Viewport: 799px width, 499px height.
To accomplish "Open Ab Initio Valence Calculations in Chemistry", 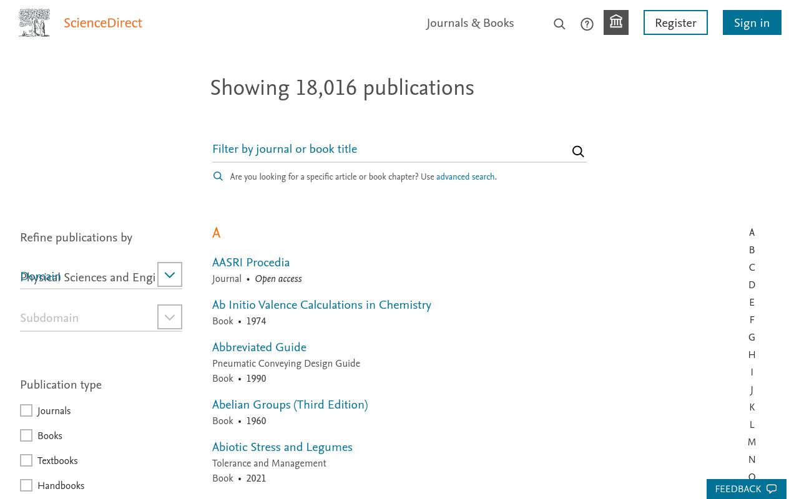I will pos(321,306).
